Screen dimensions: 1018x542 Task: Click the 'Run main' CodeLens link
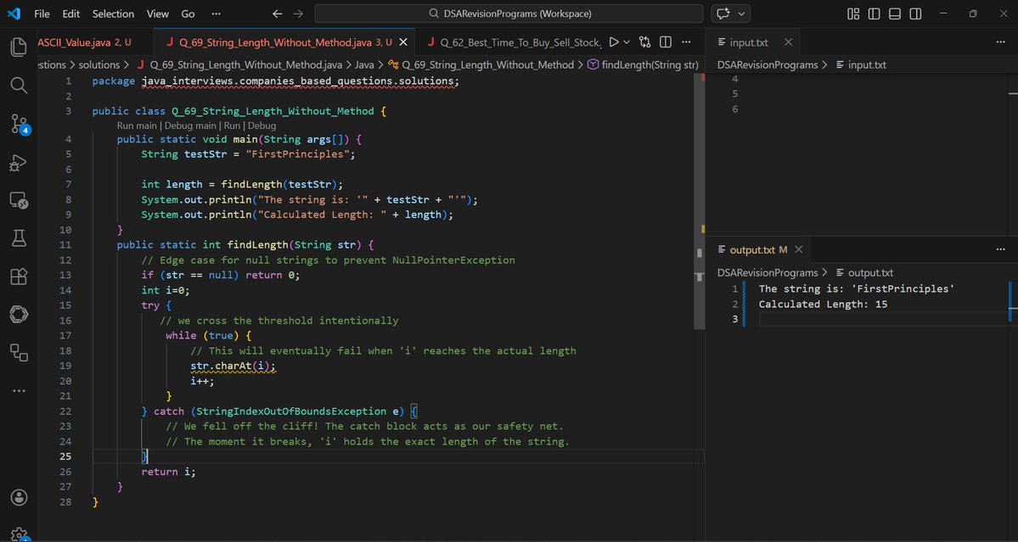click(x=137, y=126)
